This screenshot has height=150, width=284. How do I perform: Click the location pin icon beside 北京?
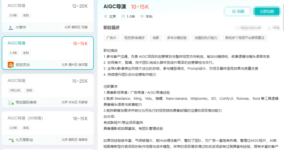(106, 17)
